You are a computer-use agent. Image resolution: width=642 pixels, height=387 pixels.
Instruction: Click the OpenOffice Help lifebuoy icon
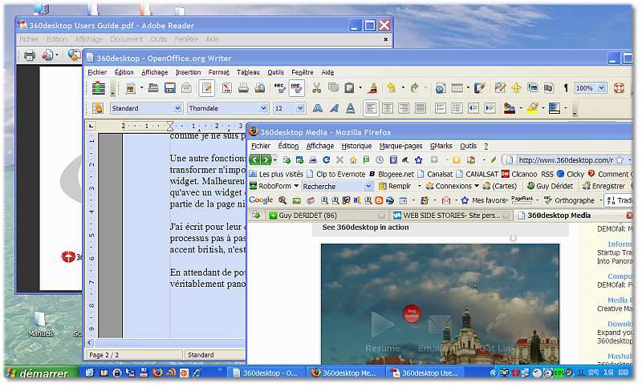[x=619, y=88]
